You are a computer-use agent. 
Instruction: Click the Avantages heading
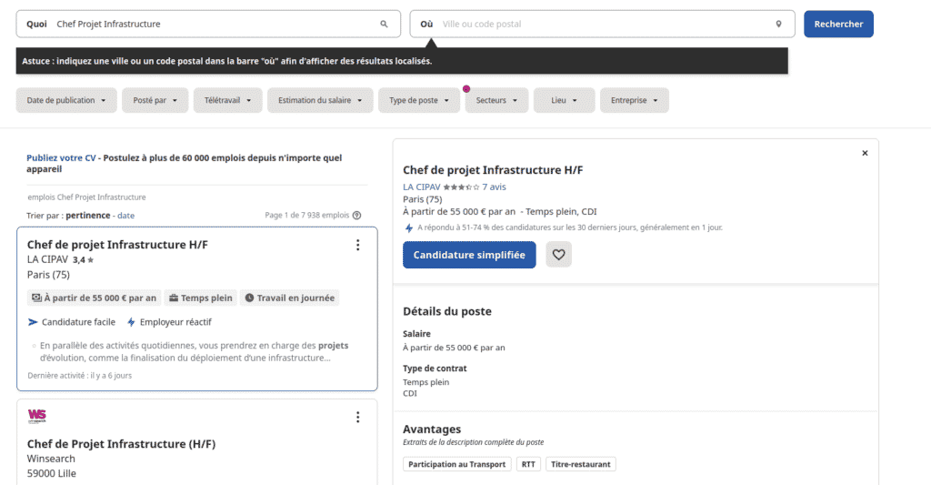coord(432,429)
